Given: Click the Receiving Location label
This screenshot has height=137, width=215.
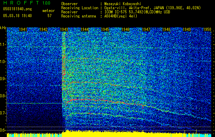Looking at the screenshot, I should point(80,8).
